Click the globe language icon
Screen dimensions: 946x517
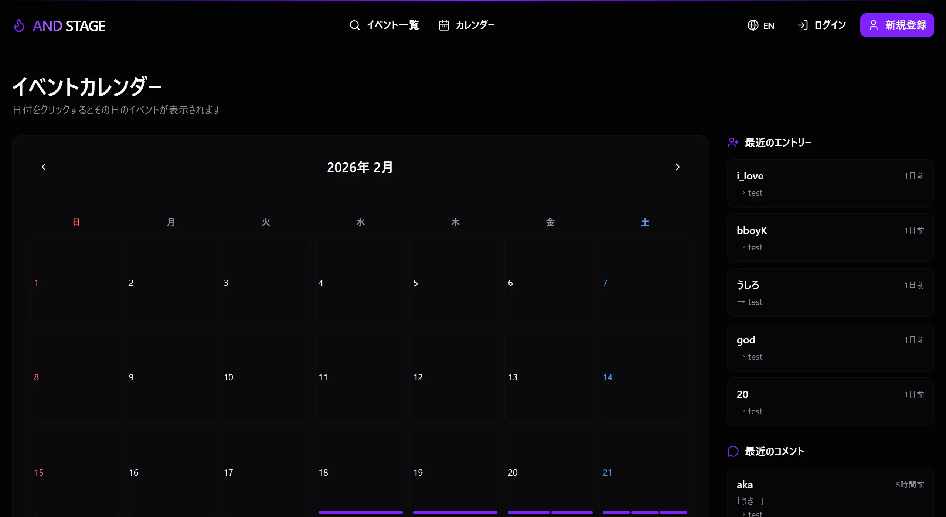(x=753, y=25)
